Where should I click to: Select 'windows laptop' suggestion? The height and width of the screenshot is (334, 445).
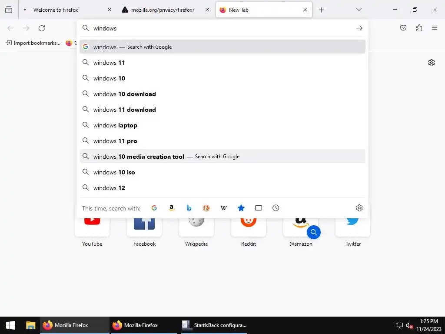(222, 125)
